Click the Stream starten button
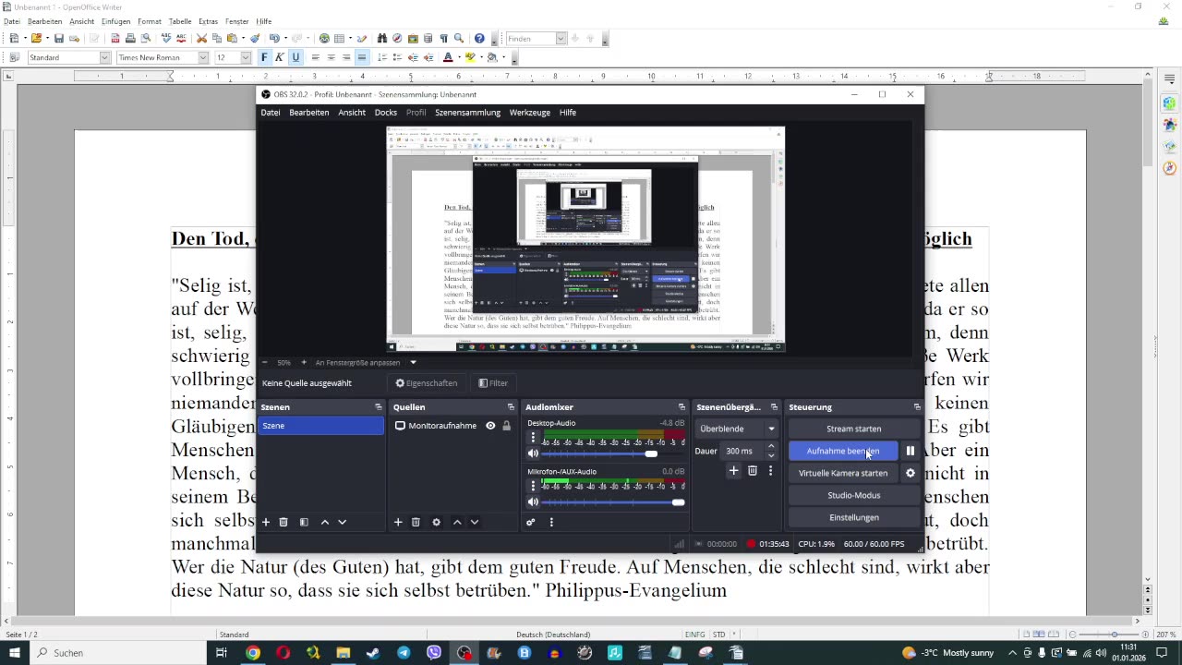The image size is (1182, 665). point(853,429)
